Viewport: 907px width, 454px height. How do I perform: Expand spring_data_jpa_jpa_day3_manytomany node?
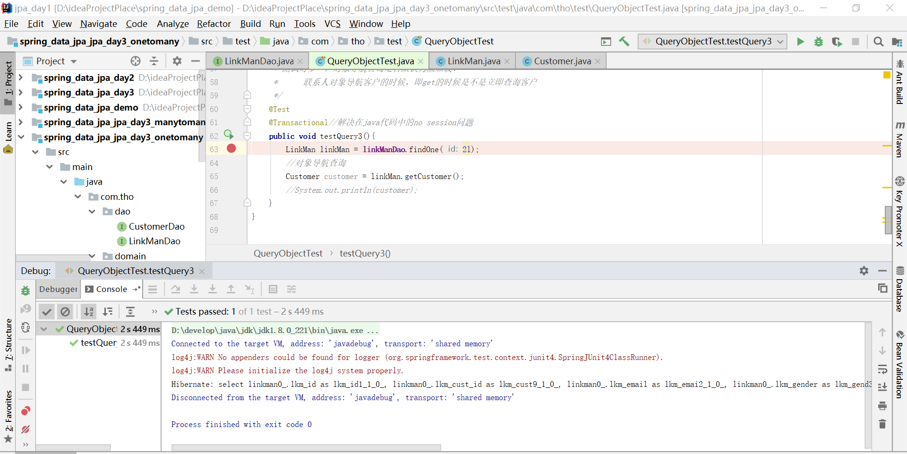[x=21, y=122]
